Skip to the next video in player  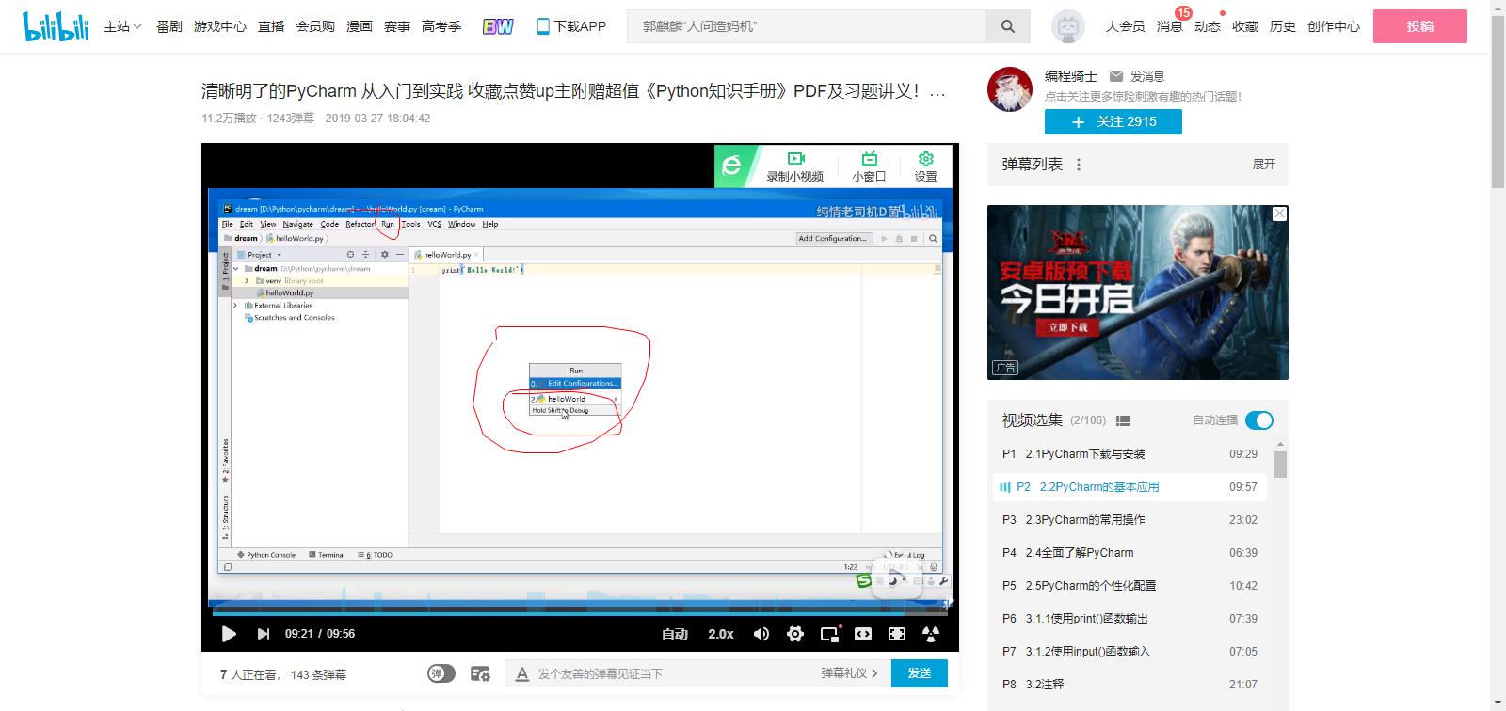264,634
